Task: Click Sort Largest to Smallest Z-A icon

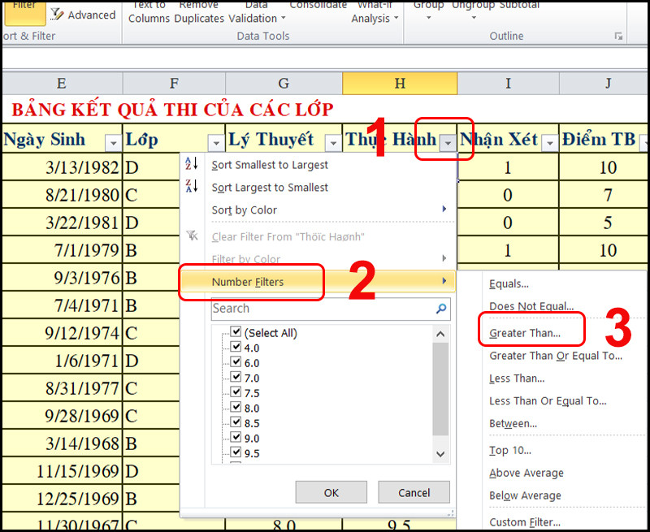Action: coord(192,187)
